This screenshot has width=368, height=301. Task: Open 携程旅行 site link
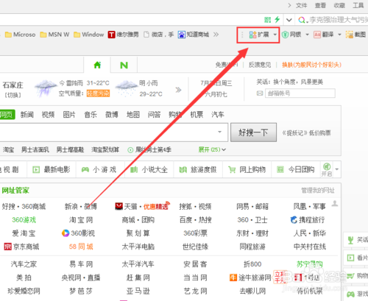[x=308, y=220]
